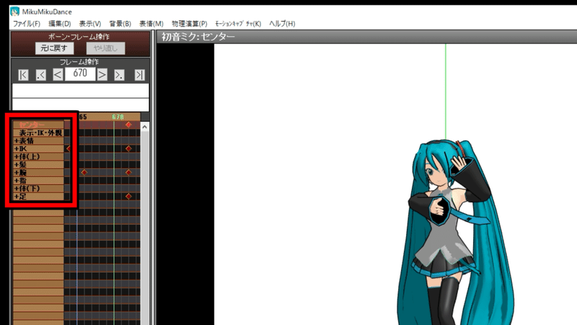The width and height of the screenshot is (577, 325).
Task: Open the 表示(V) menu
Action: [90, 24]
